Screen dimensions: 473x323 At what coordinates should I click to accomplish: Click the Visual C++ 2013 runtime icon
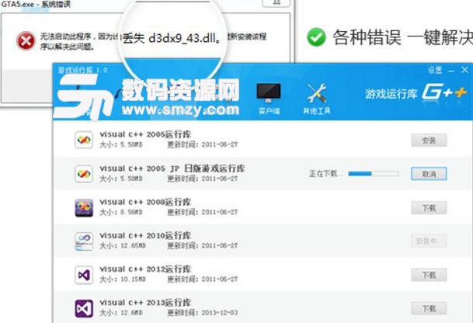coord(84,308)
